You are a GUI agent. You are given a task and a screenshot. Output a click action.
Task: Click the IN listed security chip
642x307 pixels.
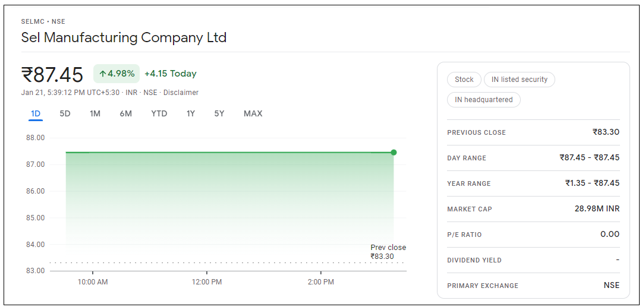[519, 80]
